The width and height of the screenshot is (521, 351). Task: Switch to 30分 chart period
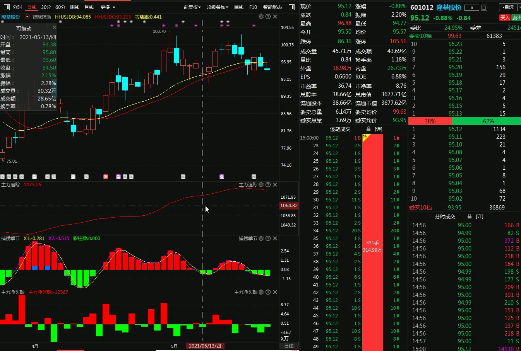[46, 7]
